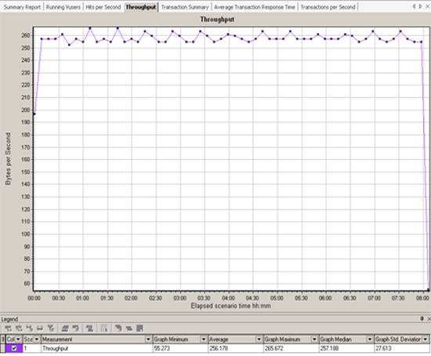
Task: Click the fourth Legend toolbar icon (show all)
Action: (40, 329)
